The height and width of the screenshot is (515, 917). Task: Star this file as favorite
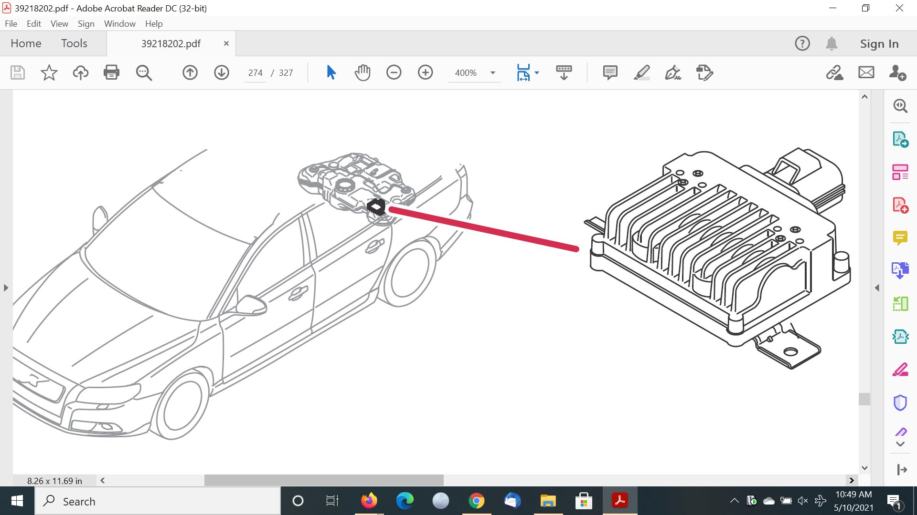coord(49,72)
